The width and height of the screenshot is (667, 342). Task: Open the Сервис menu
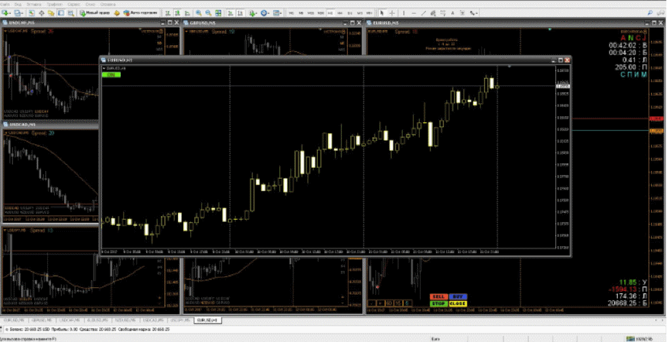click(x=74, y=5)
